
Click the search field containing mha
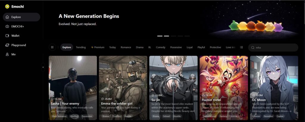273,47
